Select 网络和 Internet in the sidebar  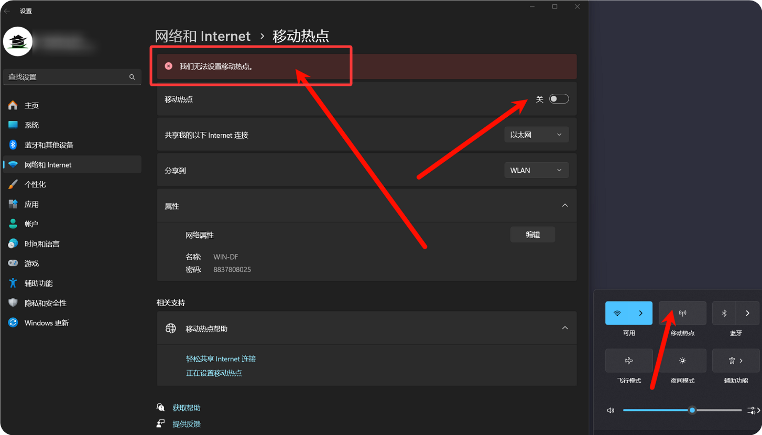click(x=72, y=164)
